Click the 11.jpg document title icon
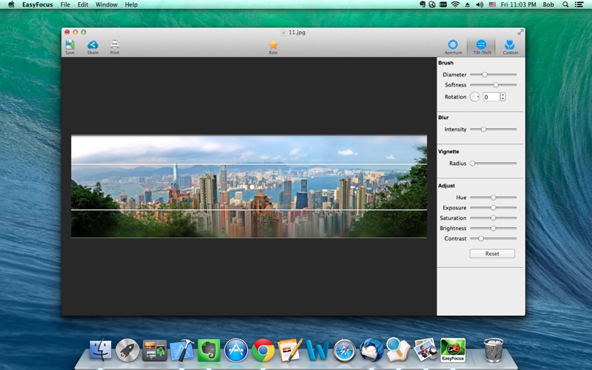The height and width of the screenshot is (370, 592). pyautogui.click(x=283, y=33)
